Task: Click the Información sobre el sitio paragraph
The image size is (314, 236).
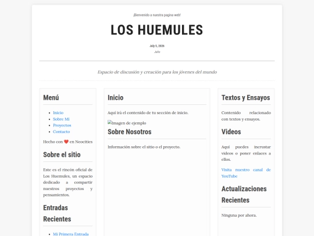Action: [x=144, y=147]
